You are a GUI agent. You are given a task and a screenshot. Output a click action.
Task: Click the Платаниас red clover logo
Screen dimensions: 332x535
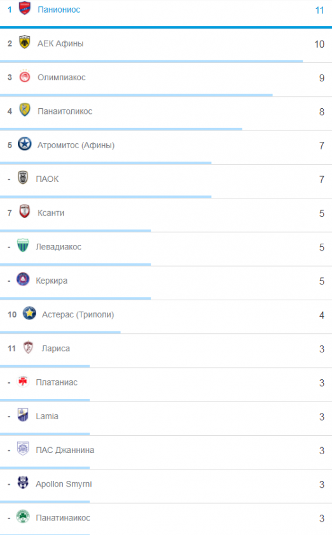(23, 381)
